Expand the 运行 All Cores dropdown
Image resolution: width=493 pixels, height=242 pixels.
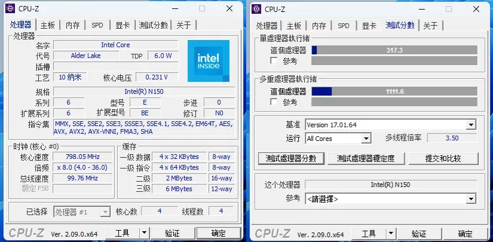(x=366, y=139)
